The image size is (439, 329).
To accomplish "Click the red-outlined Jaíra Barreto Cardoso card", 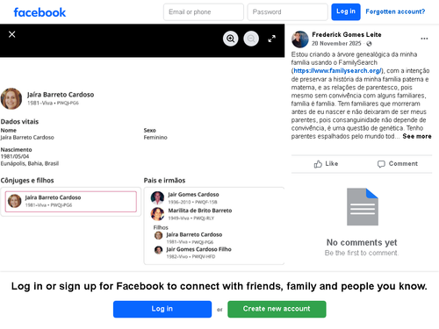I will click(x=71, y=202).
